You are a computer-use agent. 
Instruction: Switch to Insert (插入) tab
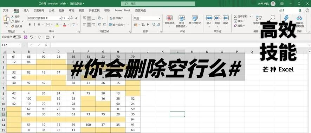click(26, 10)
